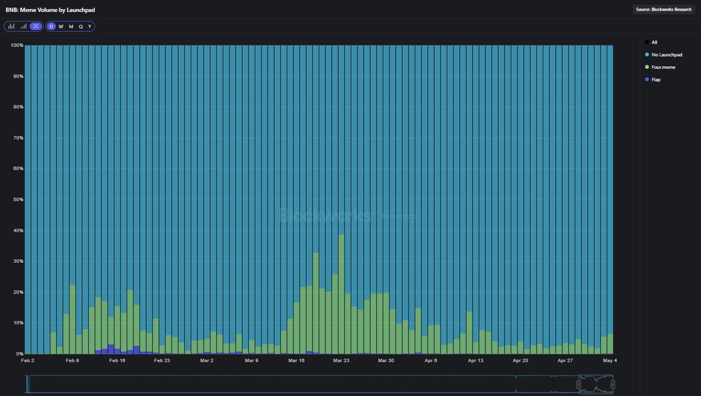Toggle the Flap series in legend
This screenshot has height=396, width=701.
(656, 79)
